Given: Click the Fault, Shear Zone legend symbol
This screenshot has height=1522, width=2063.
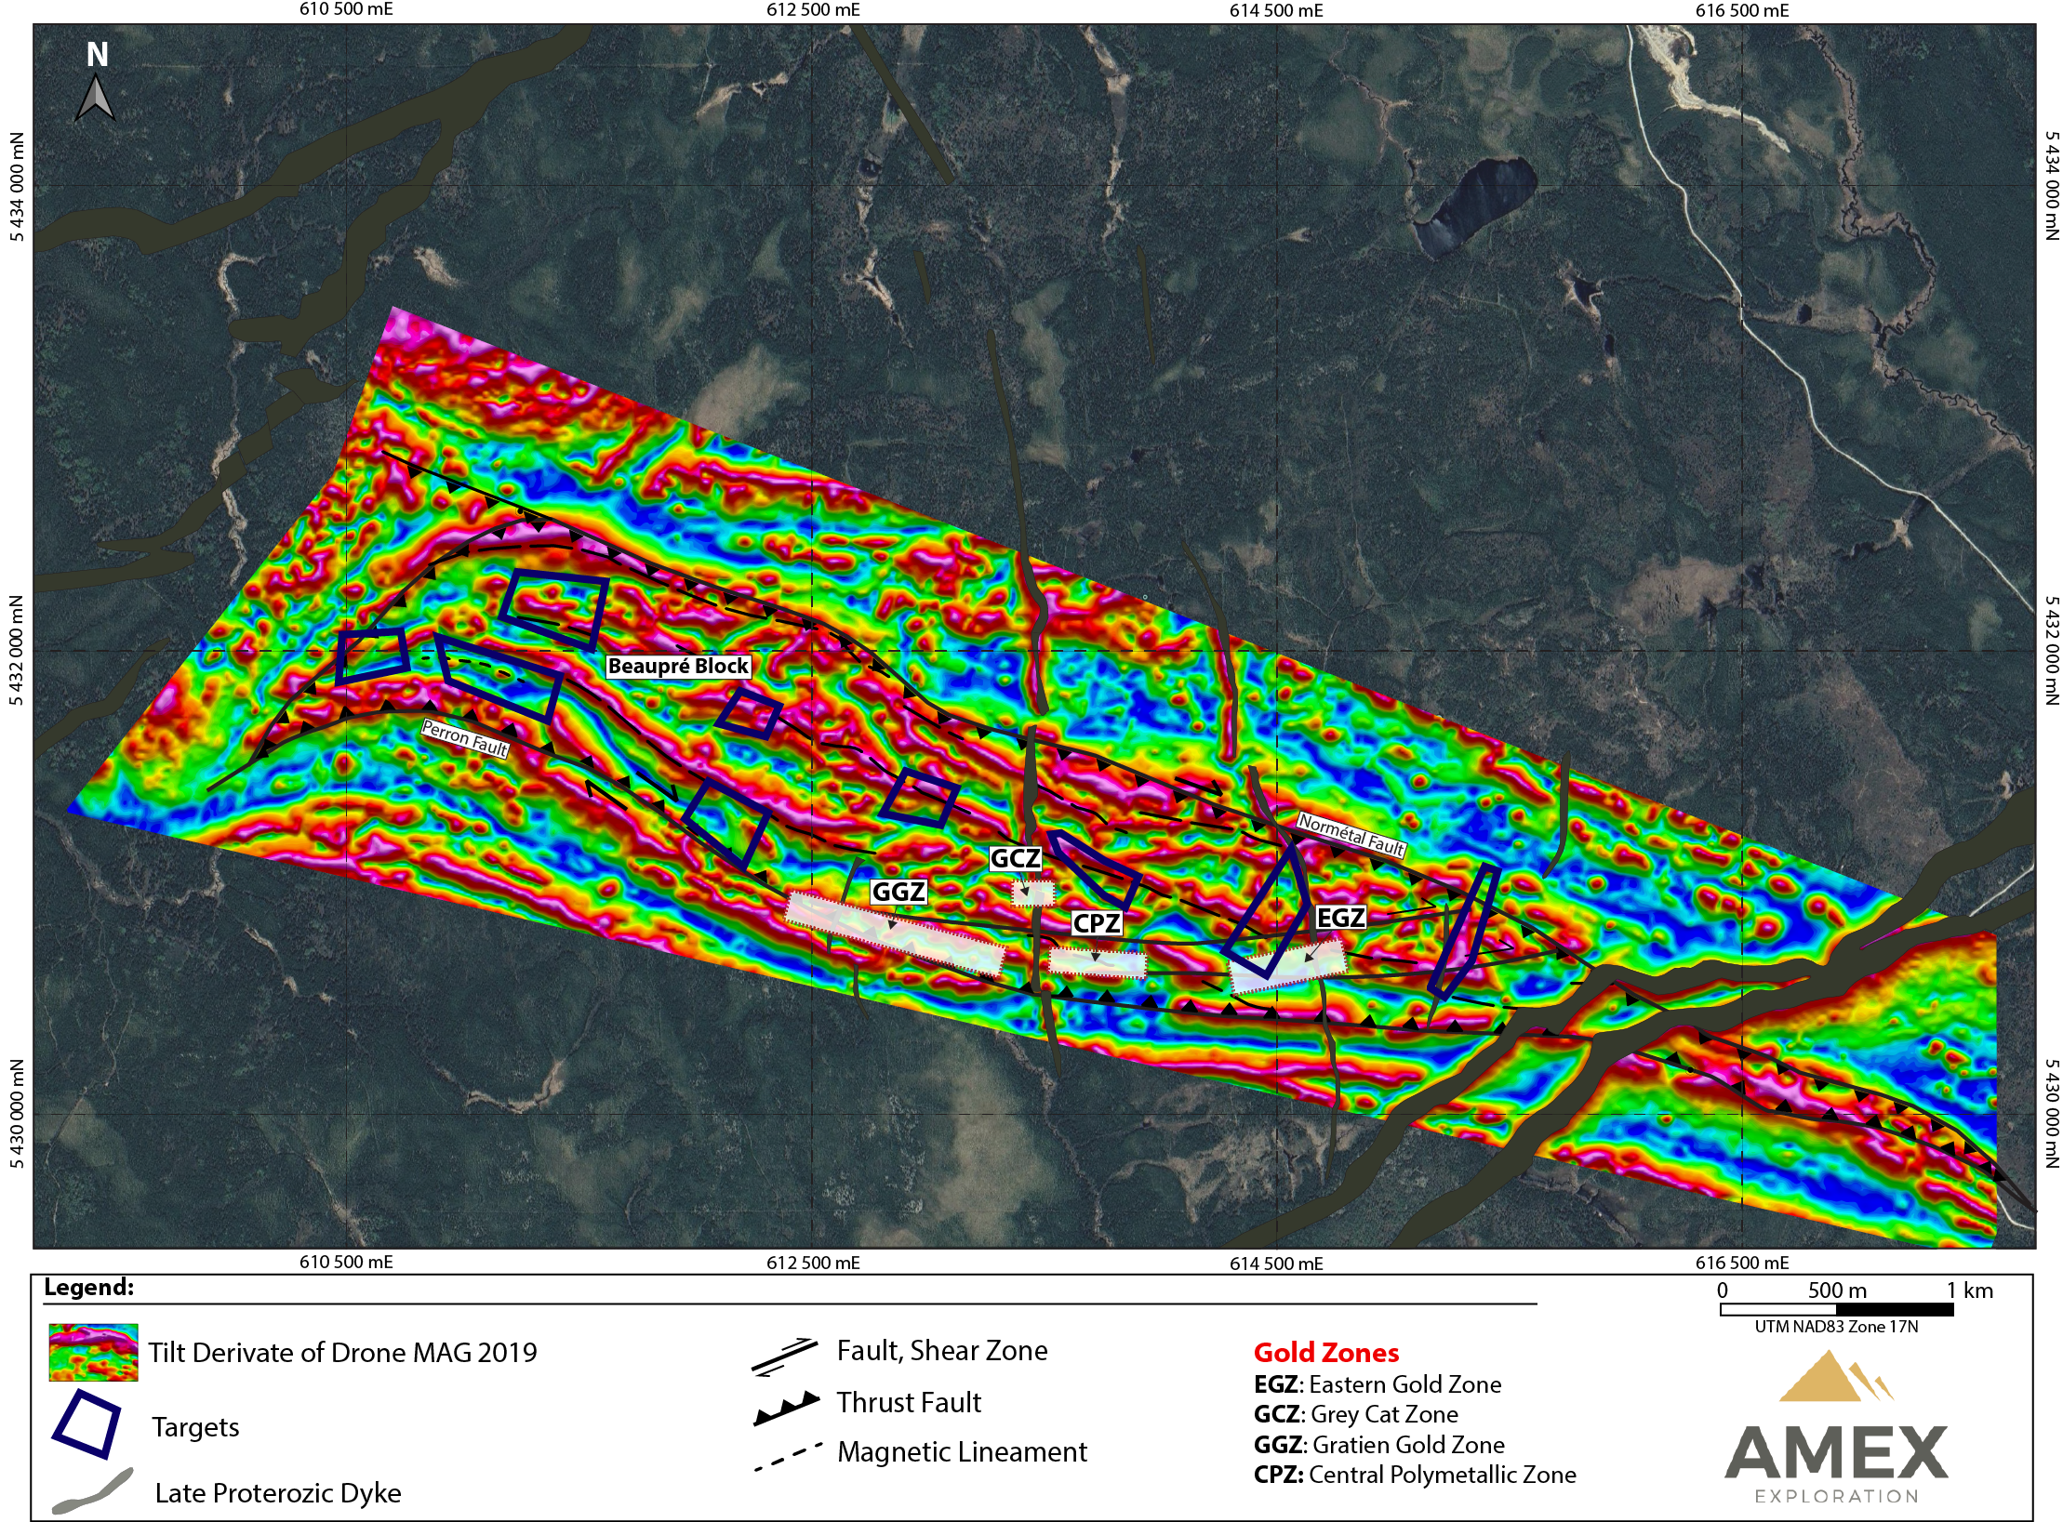Looking at the screenshot, I should pyautogui.click(x=785, y=1357).
